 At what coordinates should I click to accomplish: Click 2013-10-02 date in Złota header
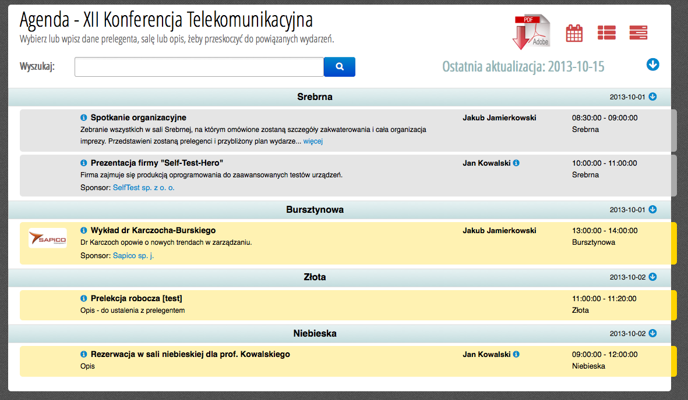click(x=627, y=277)
